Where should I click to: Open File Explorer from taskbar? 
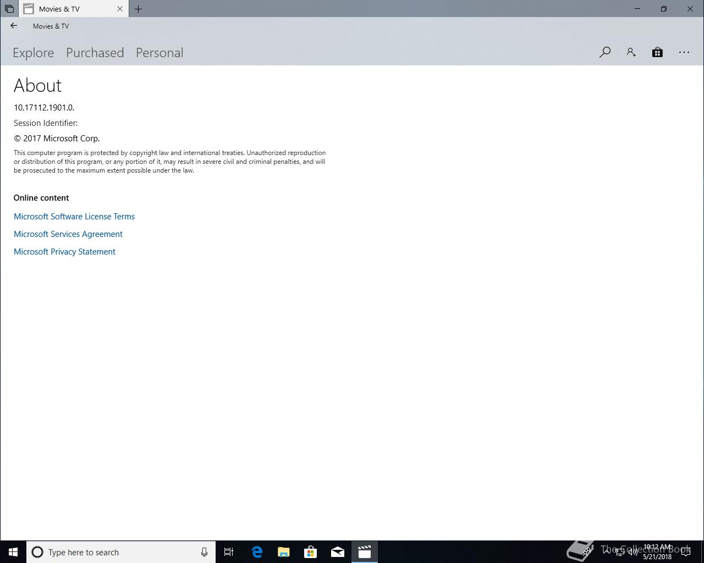coord(284,552)
